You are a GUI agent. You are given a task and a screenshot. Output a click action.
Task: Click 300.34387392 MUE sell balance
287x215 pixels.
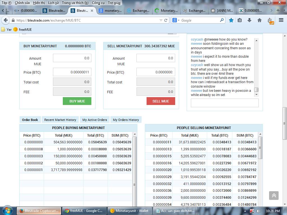pos(159,46)
